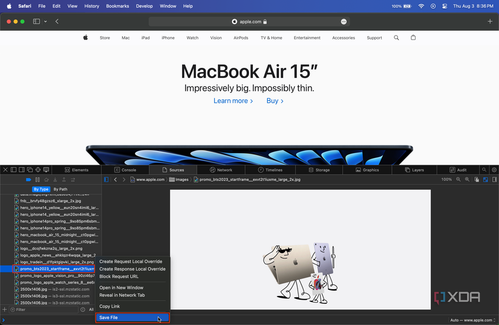
Task: Open the Develop menu
Action: click(144, 6)
